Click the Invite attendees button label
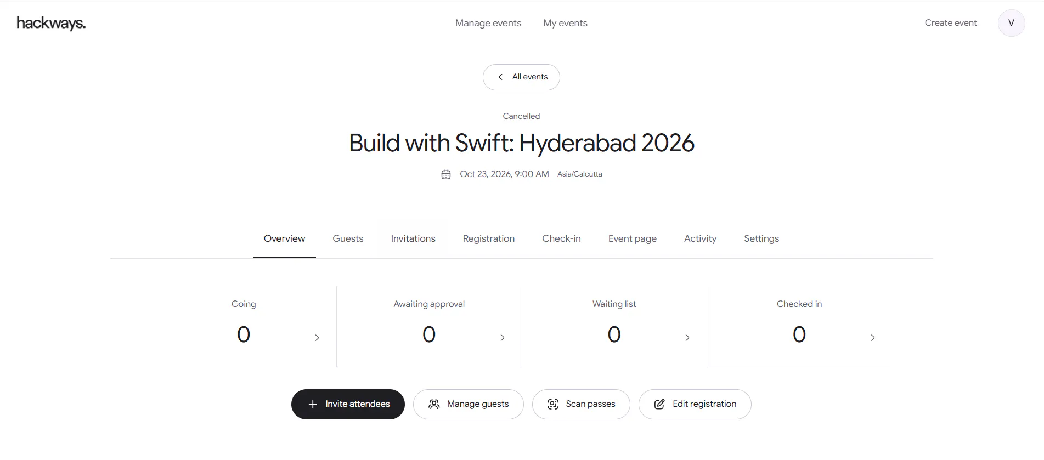The width and height of the screenshot is (1044, 460). pyautogui.click(x=358, y=404)
